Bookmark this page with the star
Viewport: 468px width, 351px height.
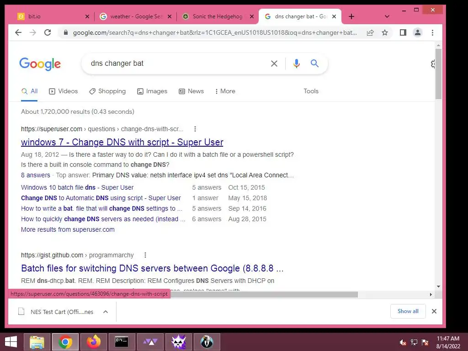click(x=385, y=32)
